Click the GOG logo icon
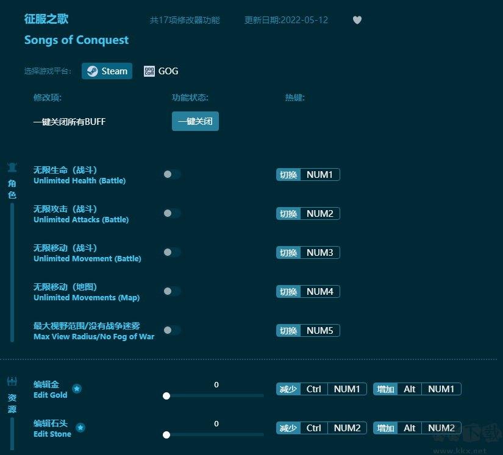This screenshot has width=503, height=455. (x=149, y=71)
